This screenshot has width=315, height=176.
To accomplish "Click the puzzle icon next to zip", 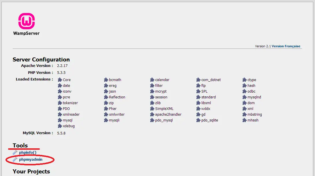I will [106, 103].
